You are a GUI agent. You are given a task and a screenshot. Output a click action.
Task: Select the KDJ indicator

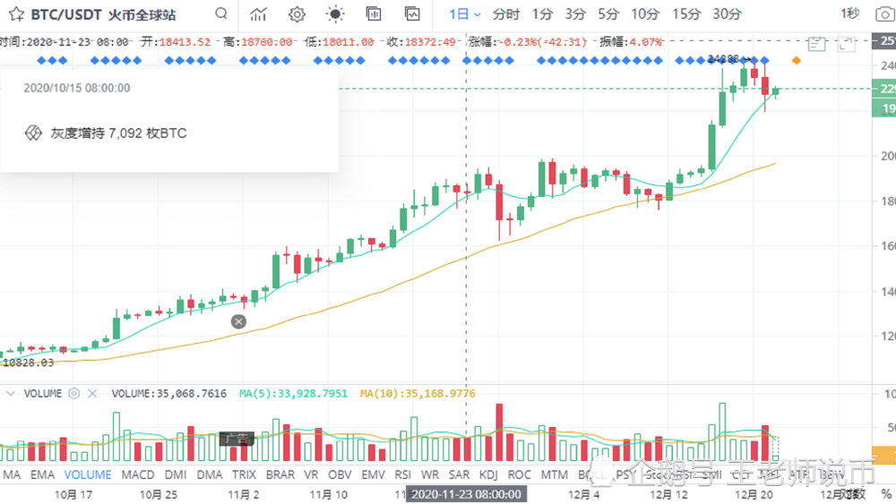[488, 474]
